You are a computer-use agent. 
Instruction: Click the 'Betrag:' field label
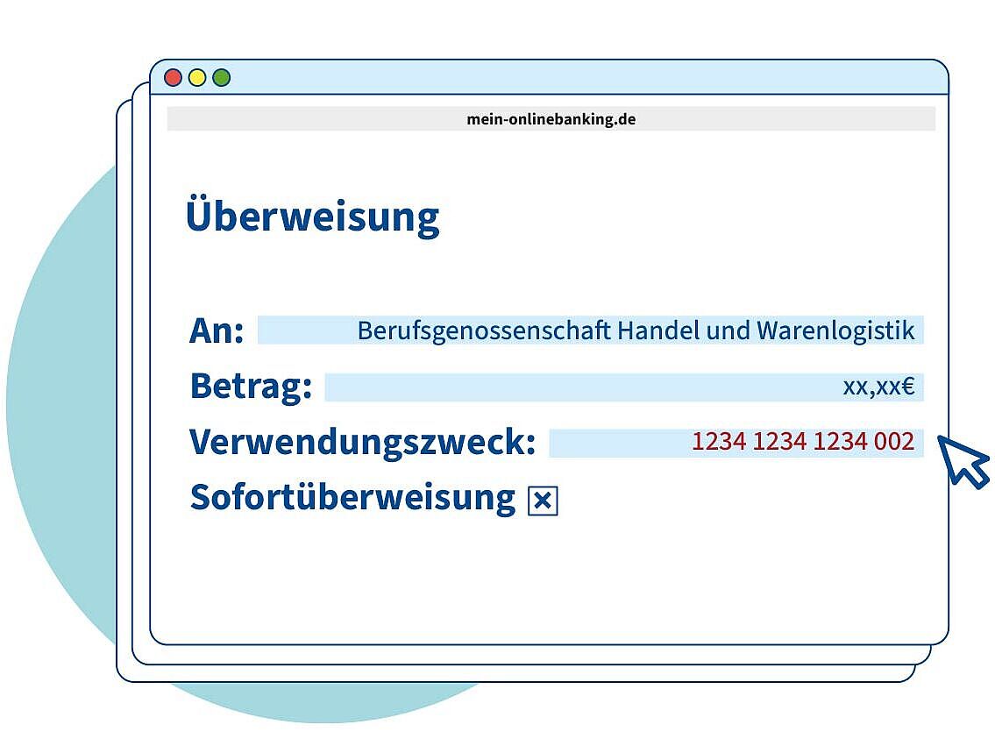tap(251, 387)
